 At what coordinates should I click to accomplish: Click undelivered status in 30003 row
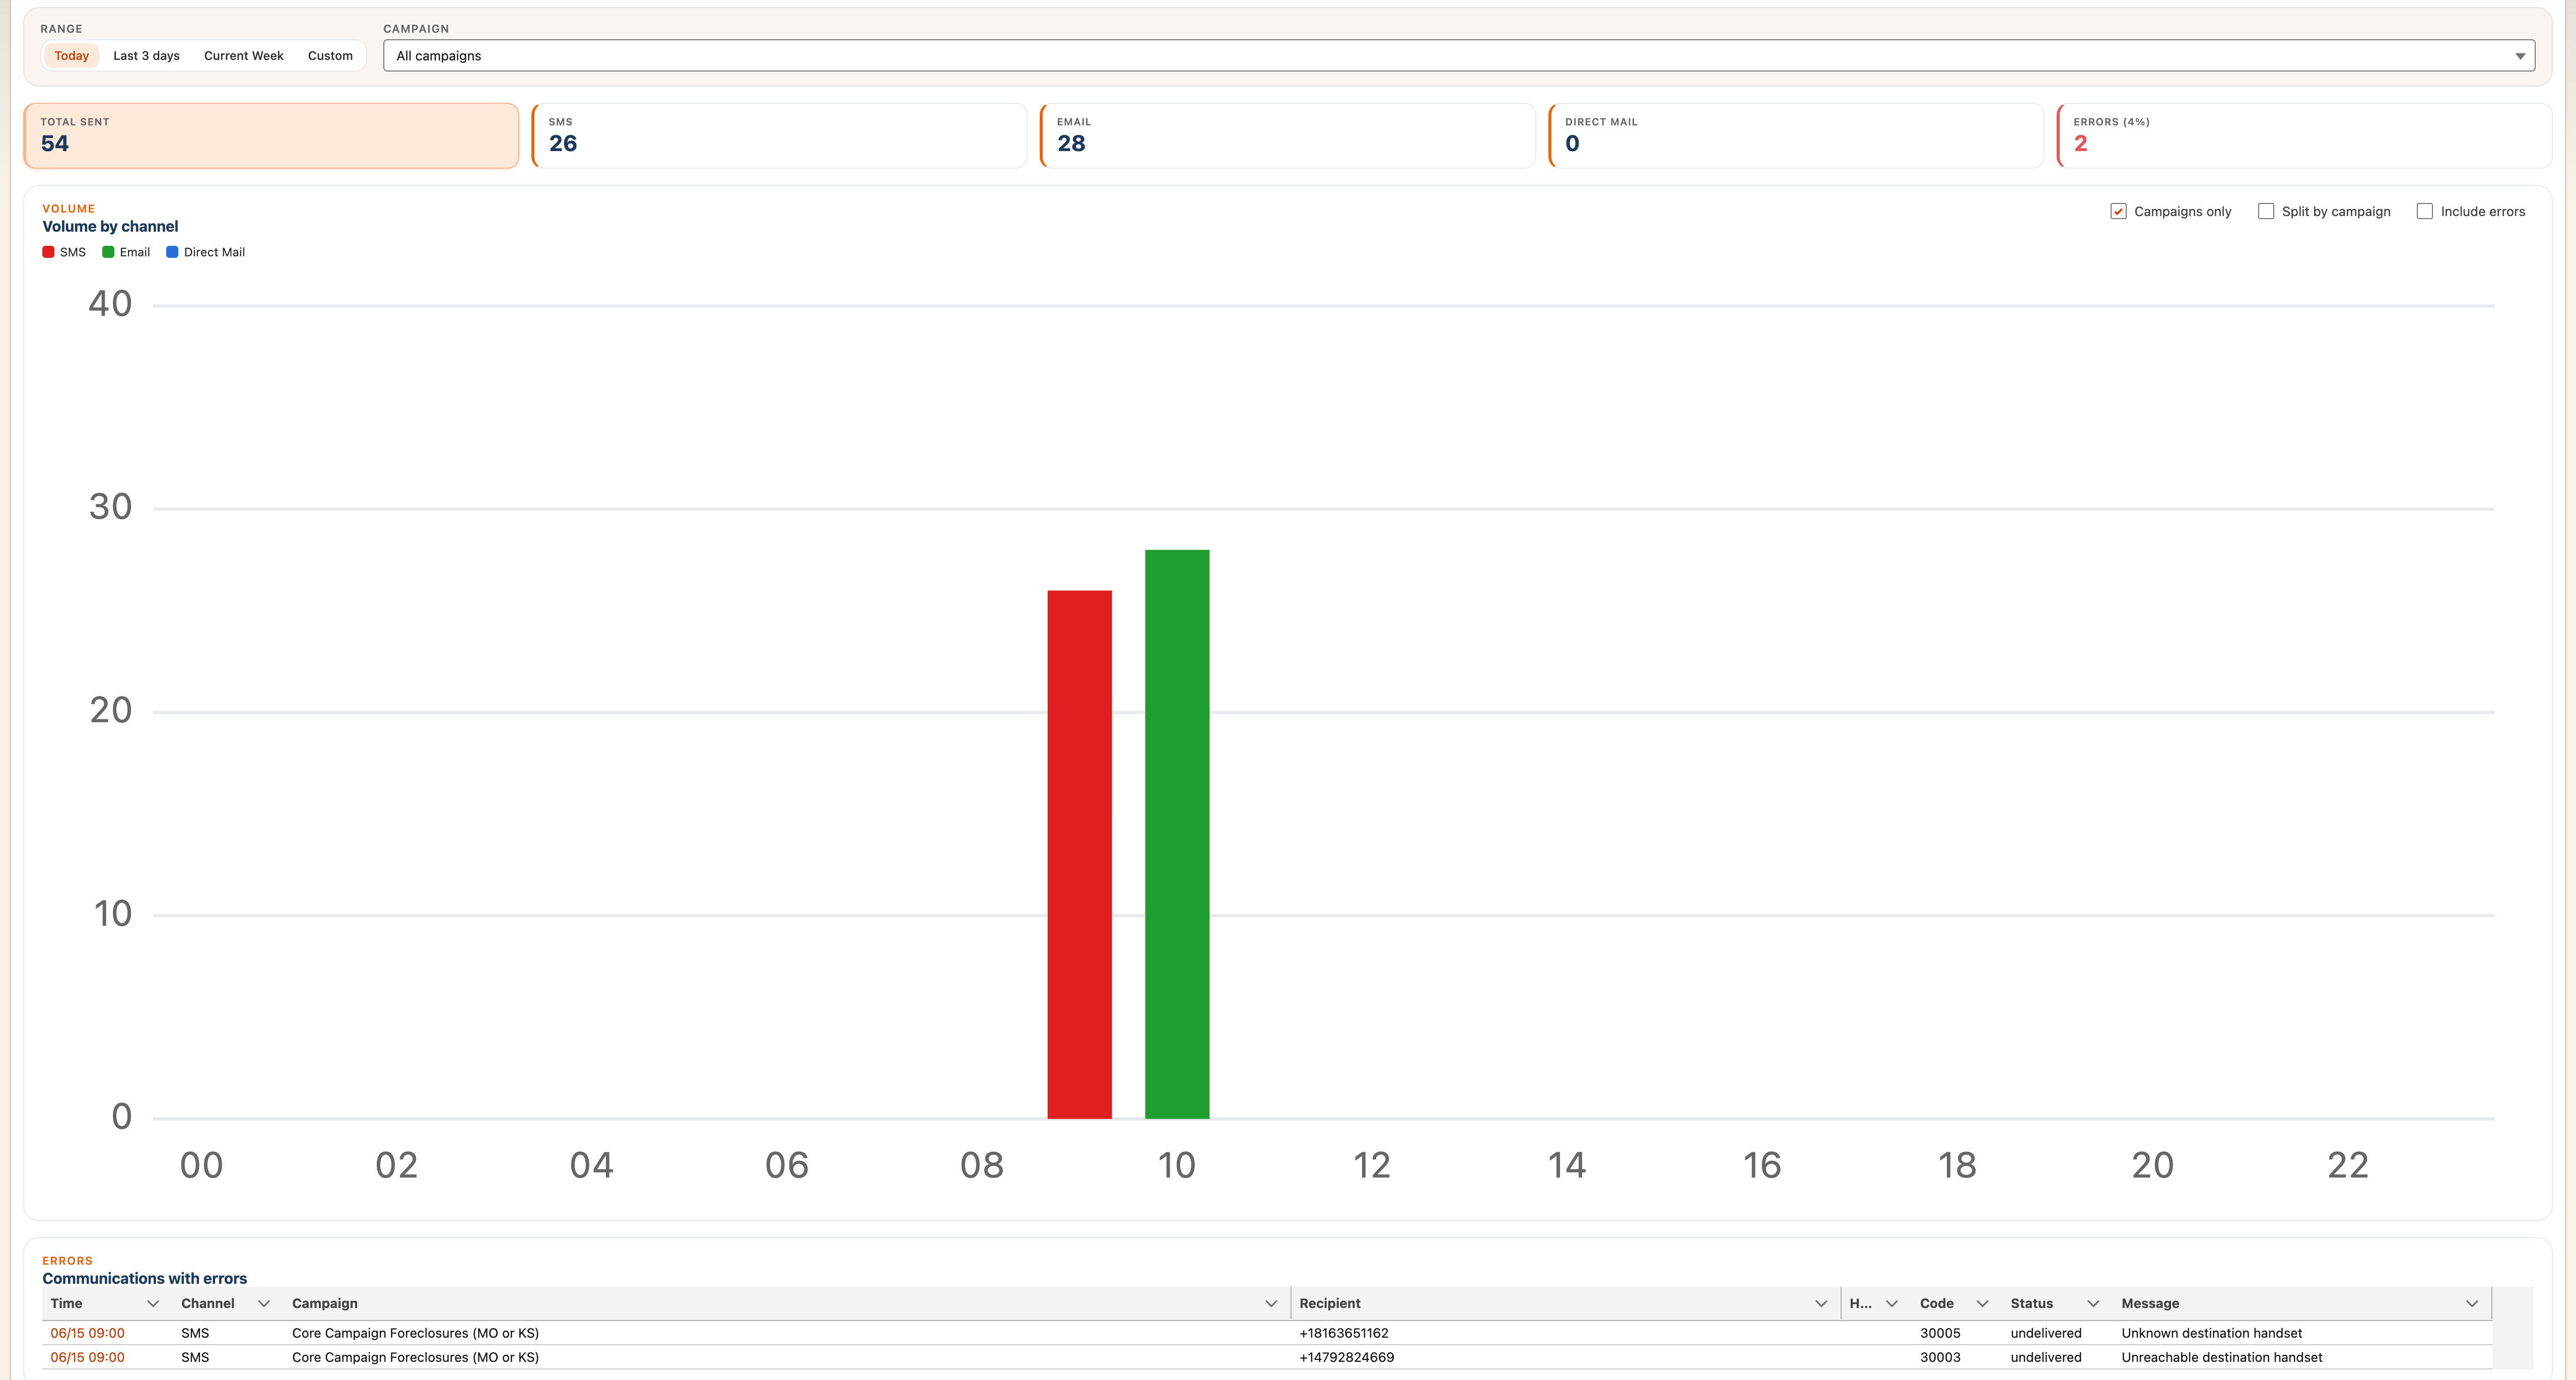[x=2046, y=1357]
